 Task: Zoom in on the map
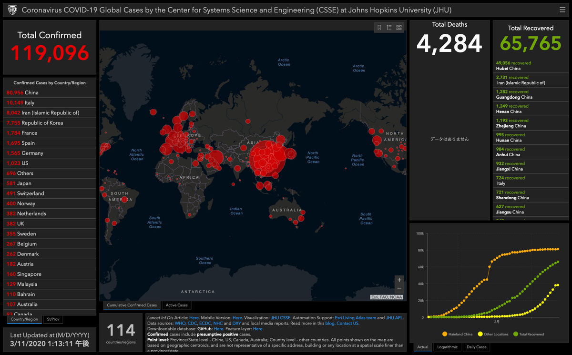click(x=399, y=280)
